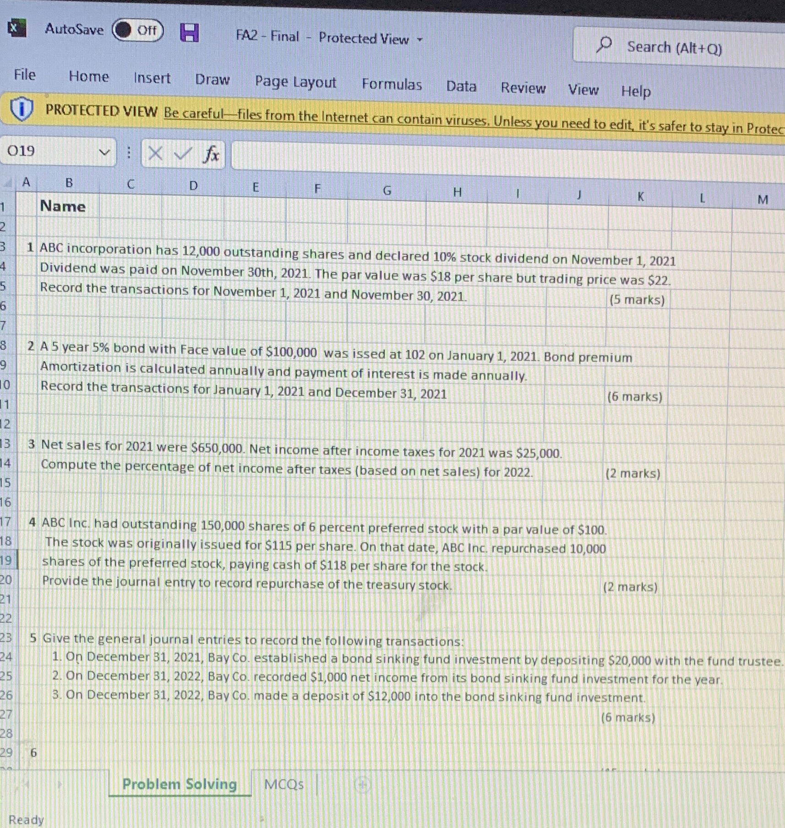The width and height of the screenshot is (785, 828).
Task: Click the Enter checkmark icon beside formula bar
Action: click(x=182, y=155)
